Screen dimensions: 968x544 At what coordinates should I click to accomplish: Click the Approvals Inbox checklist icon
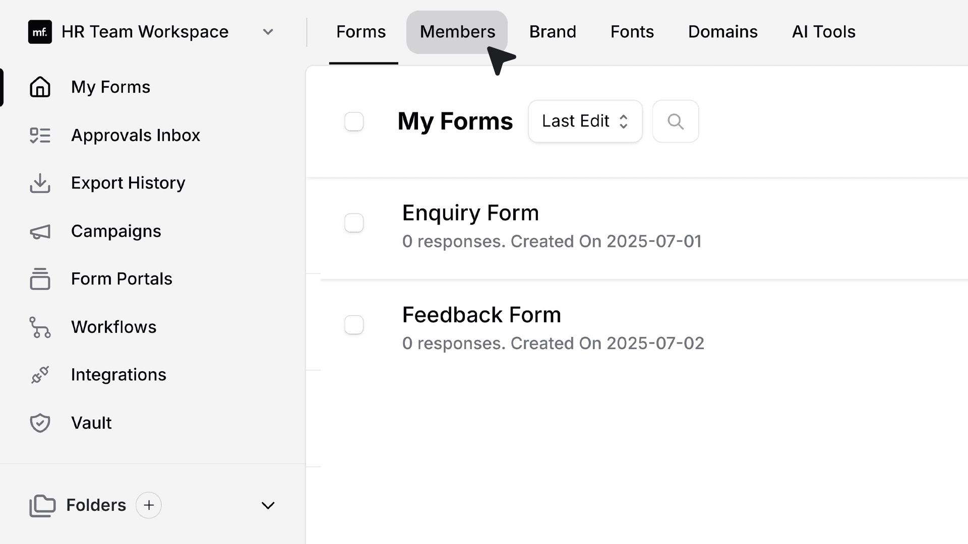pyautogui.click(x=40, y=135)
